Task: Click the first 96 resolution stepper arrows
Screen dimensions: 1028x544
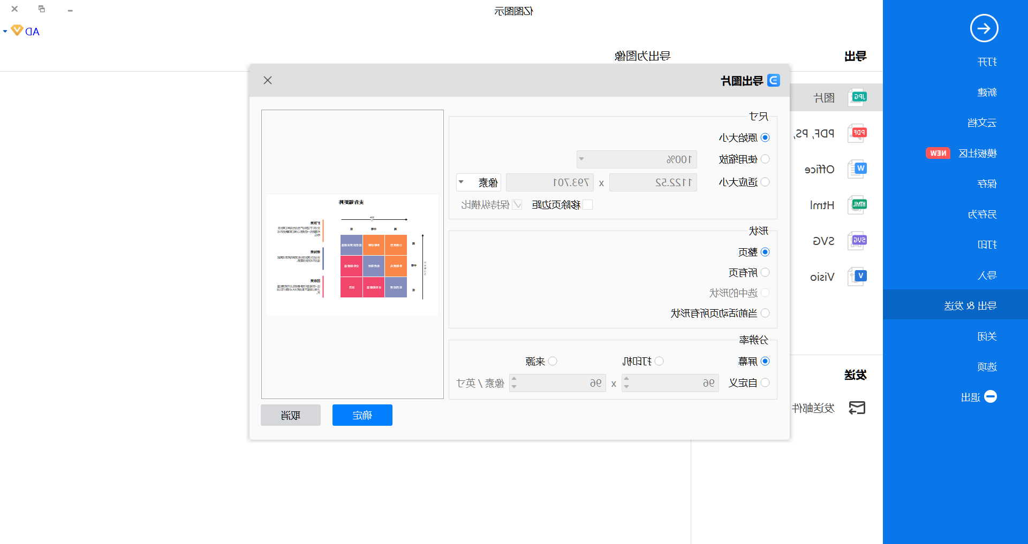Action: tap(626, 383)
